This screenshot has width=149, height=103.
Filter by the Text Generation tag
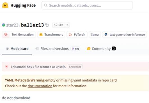tap(19, 35)
